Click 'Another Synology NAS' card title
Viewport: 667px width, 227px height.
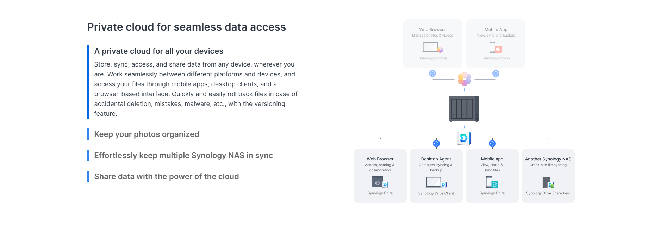coord(548,159)
